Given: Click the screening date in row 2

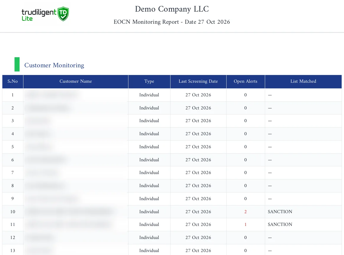Looking at the screenshot, I should click(x=198, y=108).
